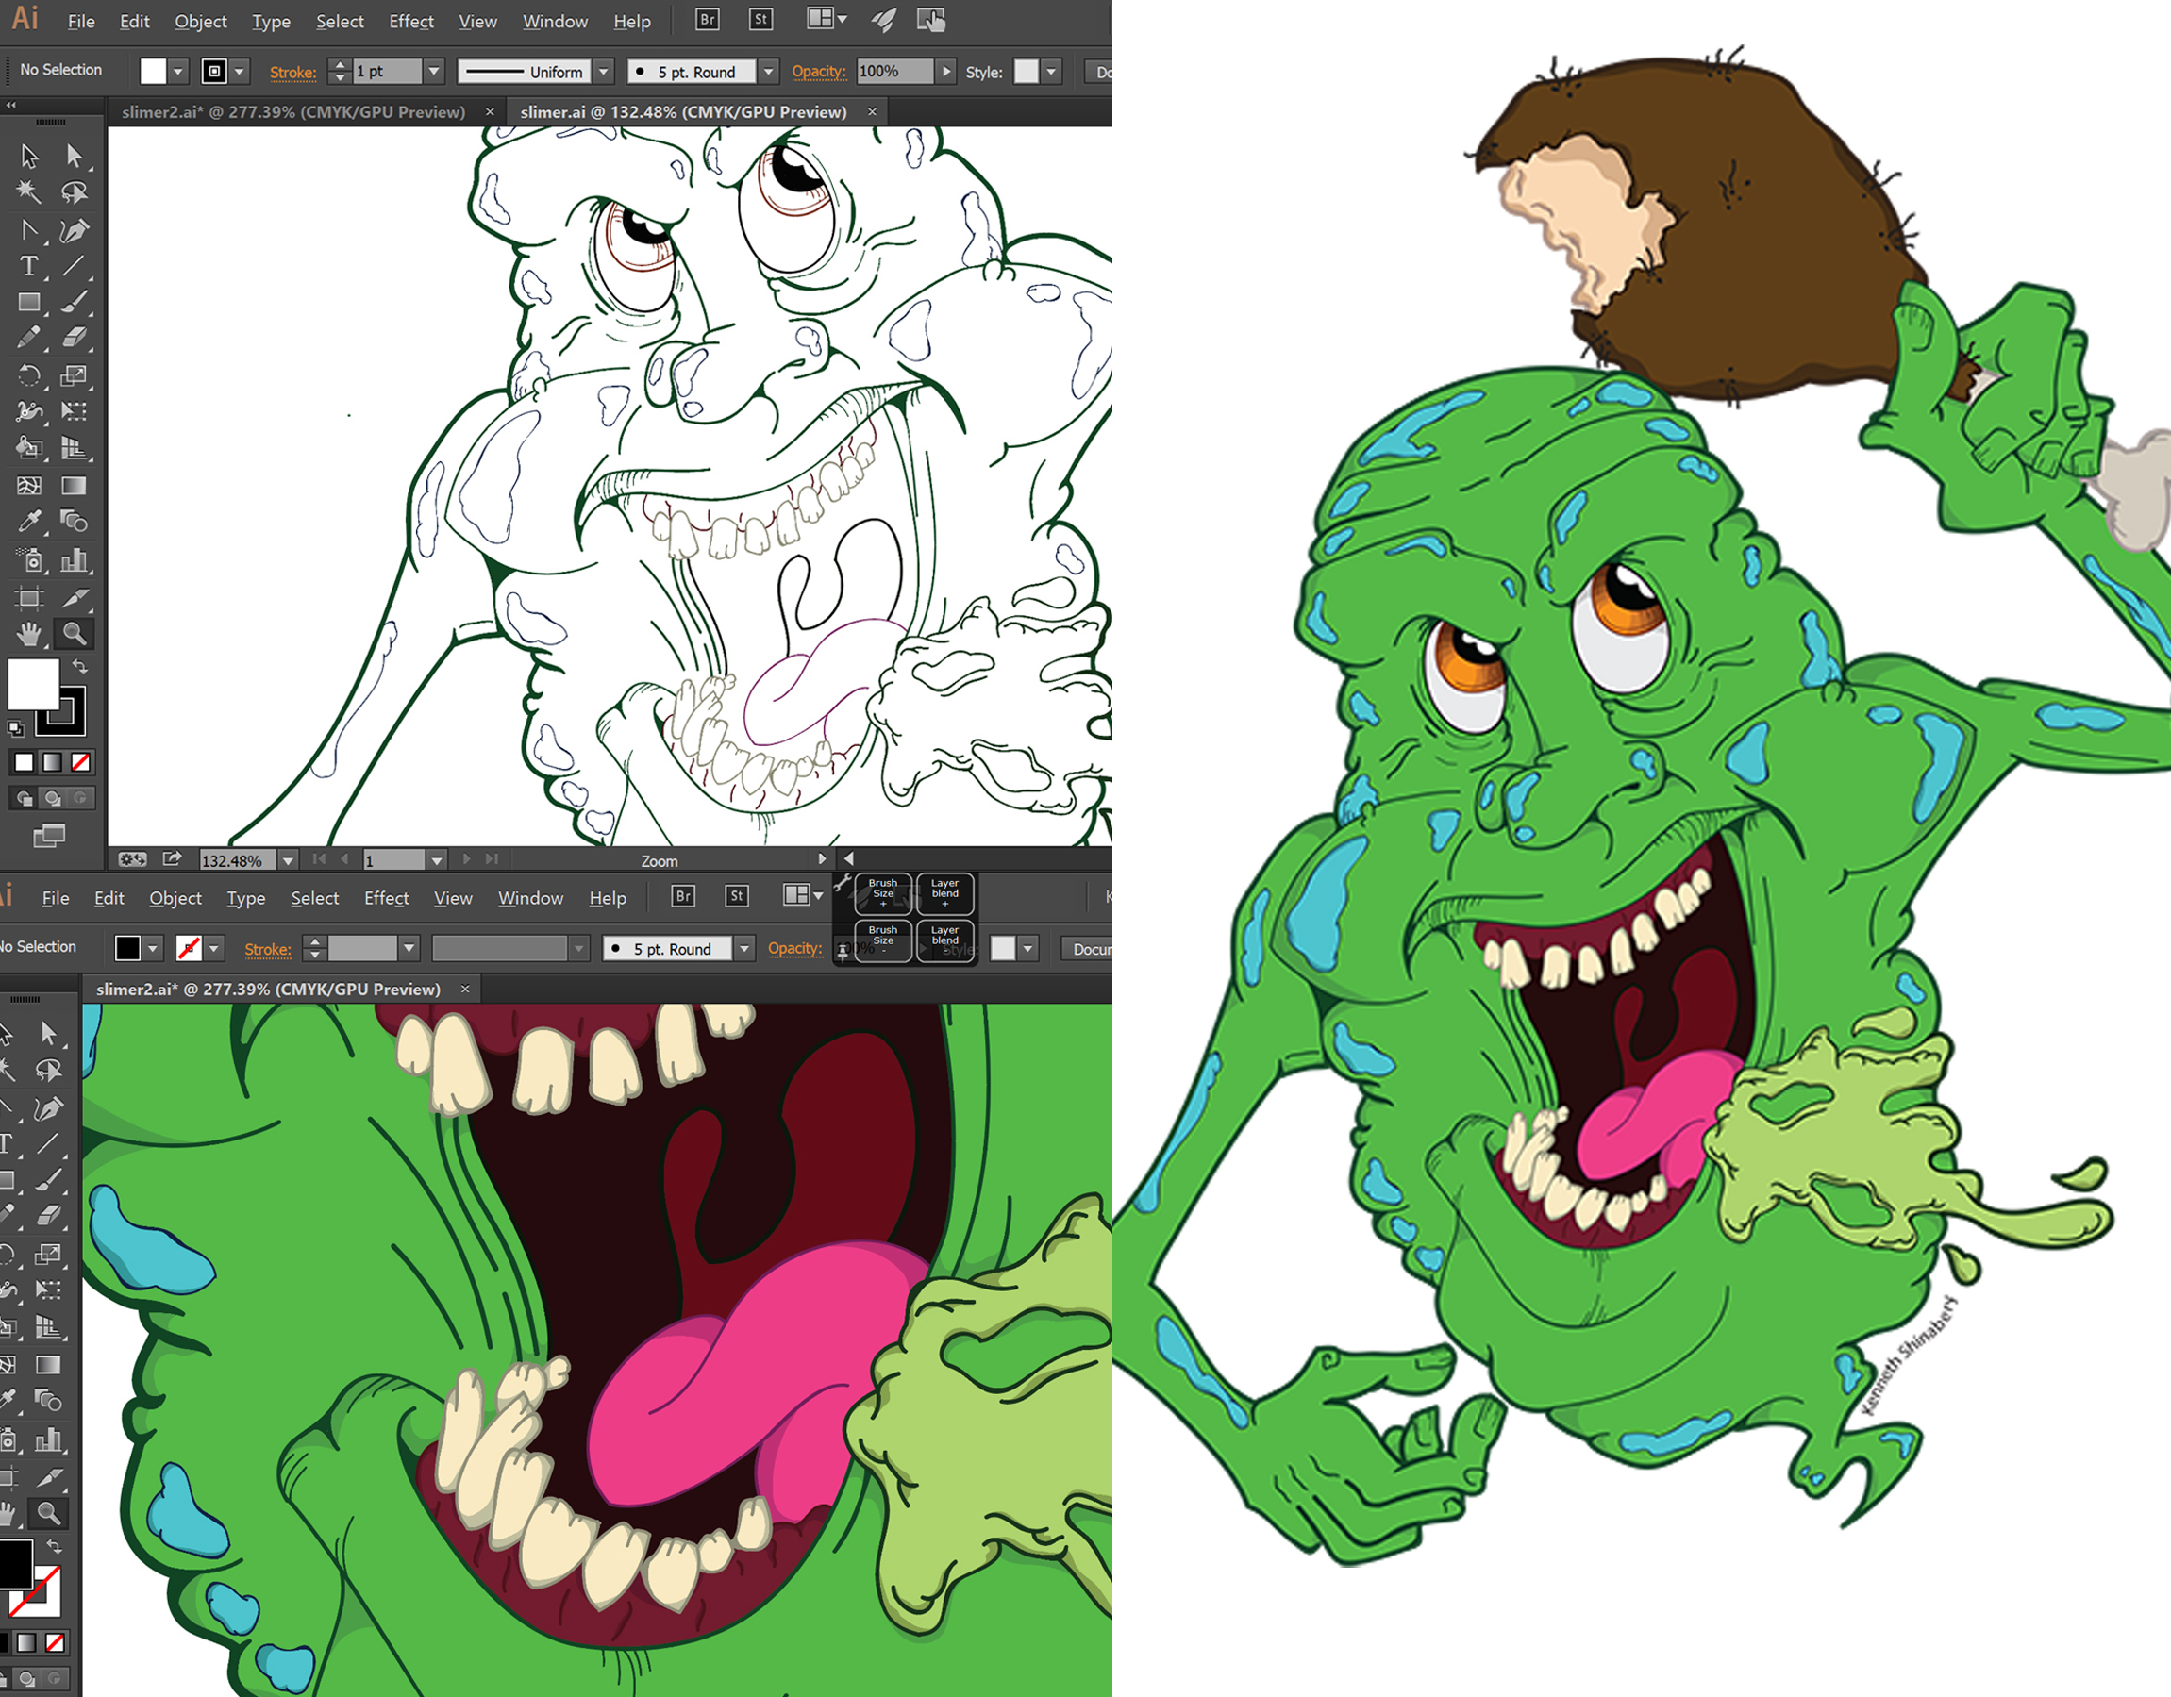2171x1697 pixels.
Task: Select the Paintbrush tool in top toolbar
Action: [x=75, y=302]
